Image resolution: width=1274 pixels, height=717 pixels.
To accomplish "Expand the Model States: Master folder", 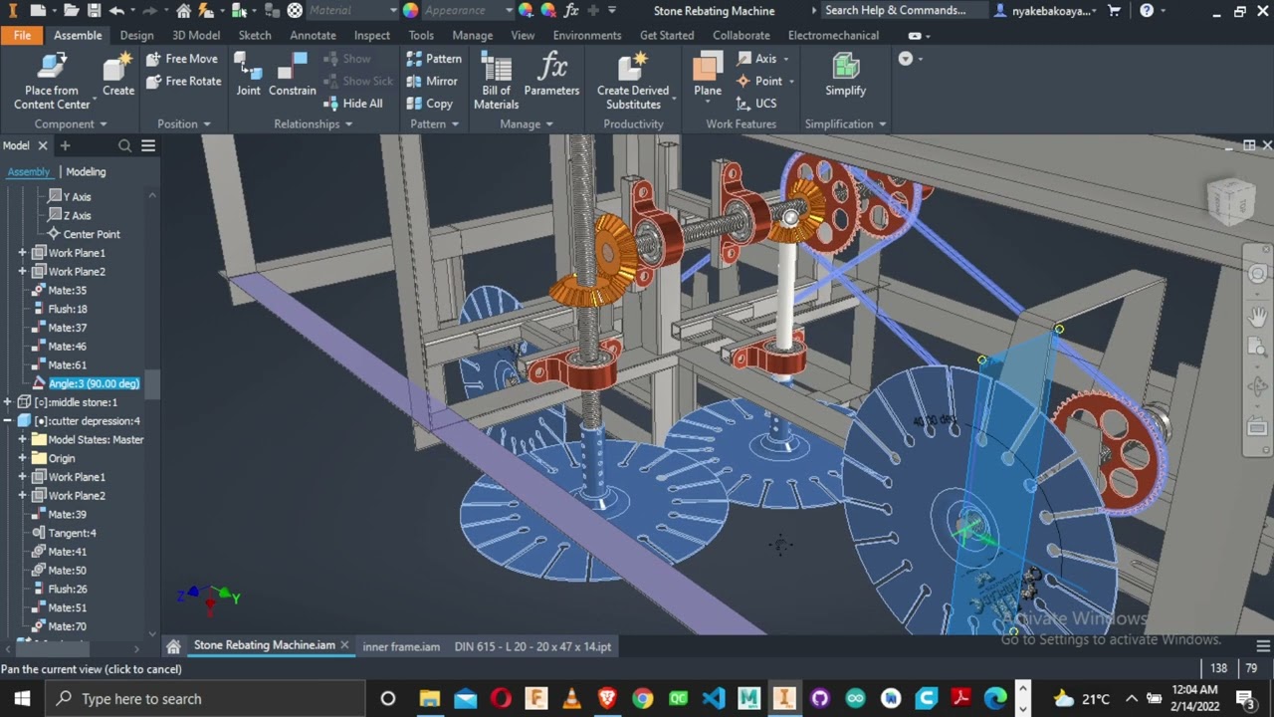I will (x=22, y=440).
